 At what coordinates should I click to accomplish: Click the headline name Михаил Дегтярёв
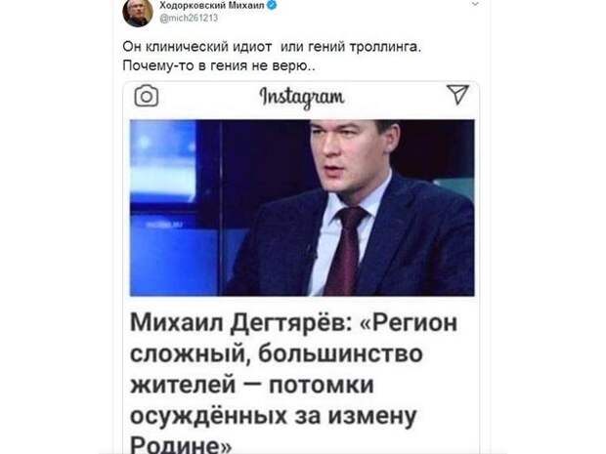tap(240, 322)
